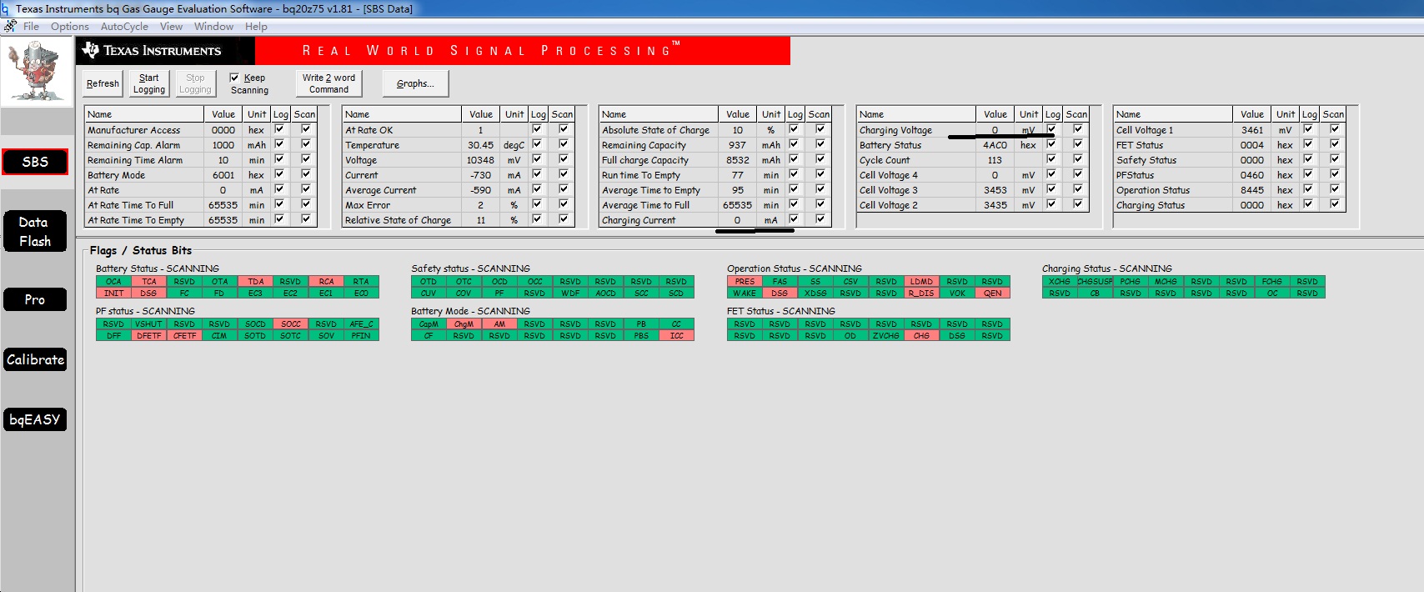Click the bq application icon in title bar

pos(5,8)
